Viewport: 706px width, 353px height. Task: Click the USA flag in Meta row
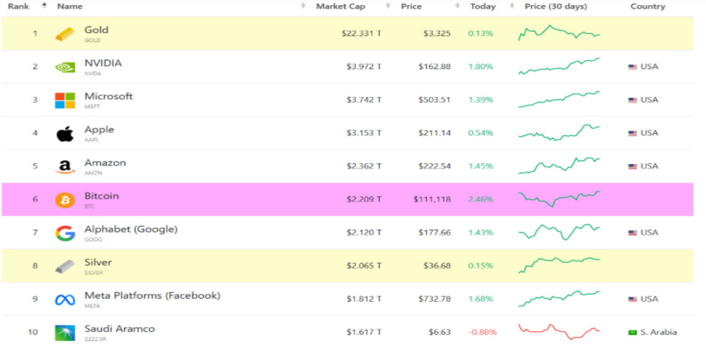pyautogui.click(x=633, y=299)
